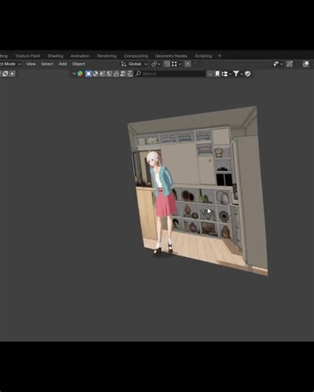Toggle the globe world filter icon
The height and width of the screenshot is (392, 314).
point(96,74)
